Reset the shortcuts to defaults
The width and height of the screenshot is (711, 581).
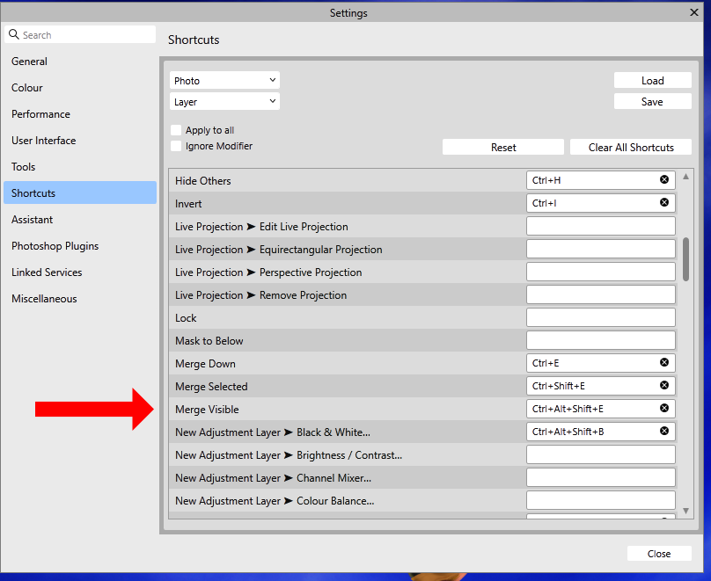pos(502,147)
